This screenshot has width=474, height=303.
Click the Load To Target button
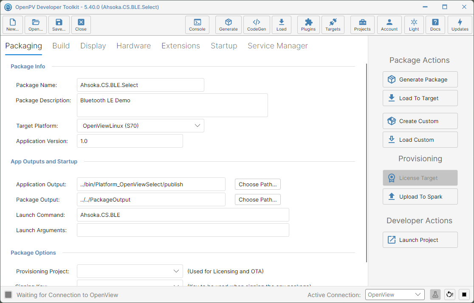[x=420, y=98]
